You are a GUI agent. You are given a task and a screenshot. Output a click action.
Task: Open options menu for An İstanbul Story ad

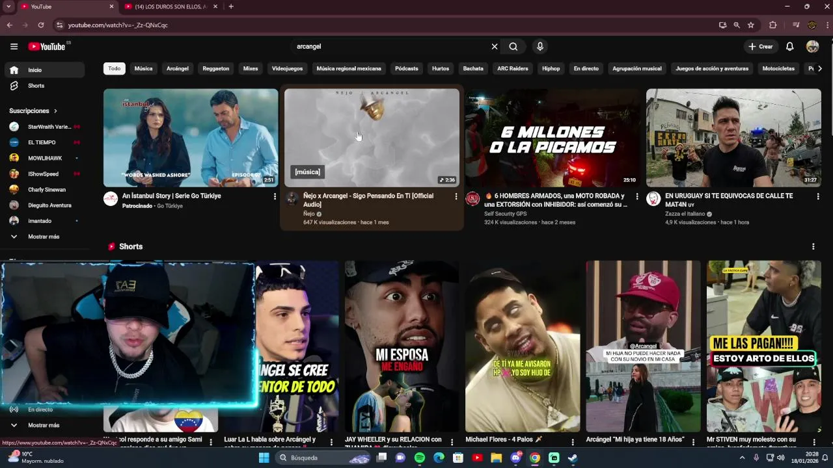point(275,196)
